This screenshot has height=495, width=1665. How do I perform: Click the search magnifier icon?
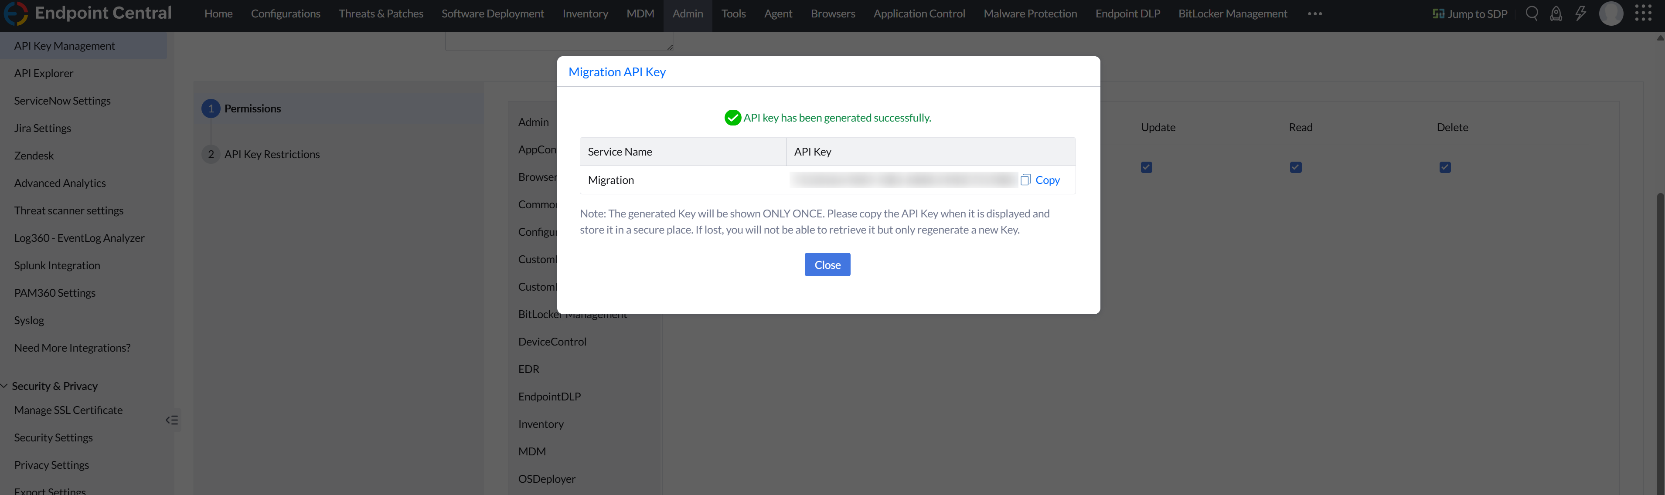(x=1531, y=14)
